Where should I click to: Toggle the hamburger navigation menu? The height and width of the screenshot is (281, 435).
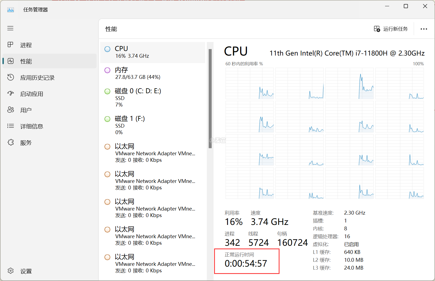(x=10, y=28)
